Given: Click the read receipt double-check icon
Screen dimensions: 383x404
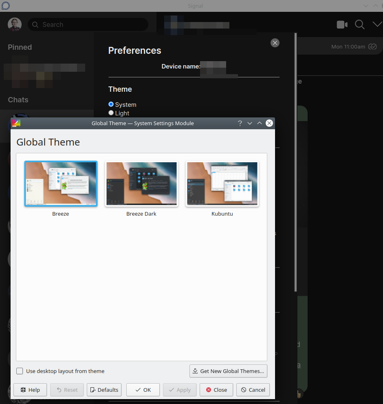Looking at the screenshot, I should tap(372, 46).
